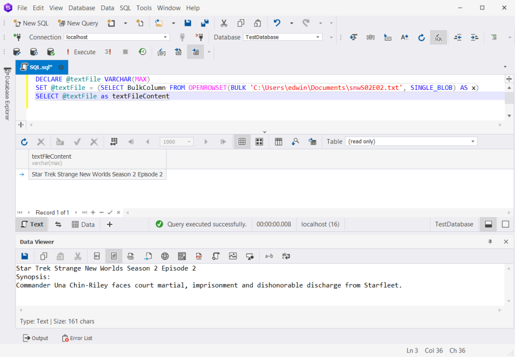Image resolution: width=515 pixels, height=357 pixels.
Task: Refresh the results grid data
Action: [x=24, y=142]
